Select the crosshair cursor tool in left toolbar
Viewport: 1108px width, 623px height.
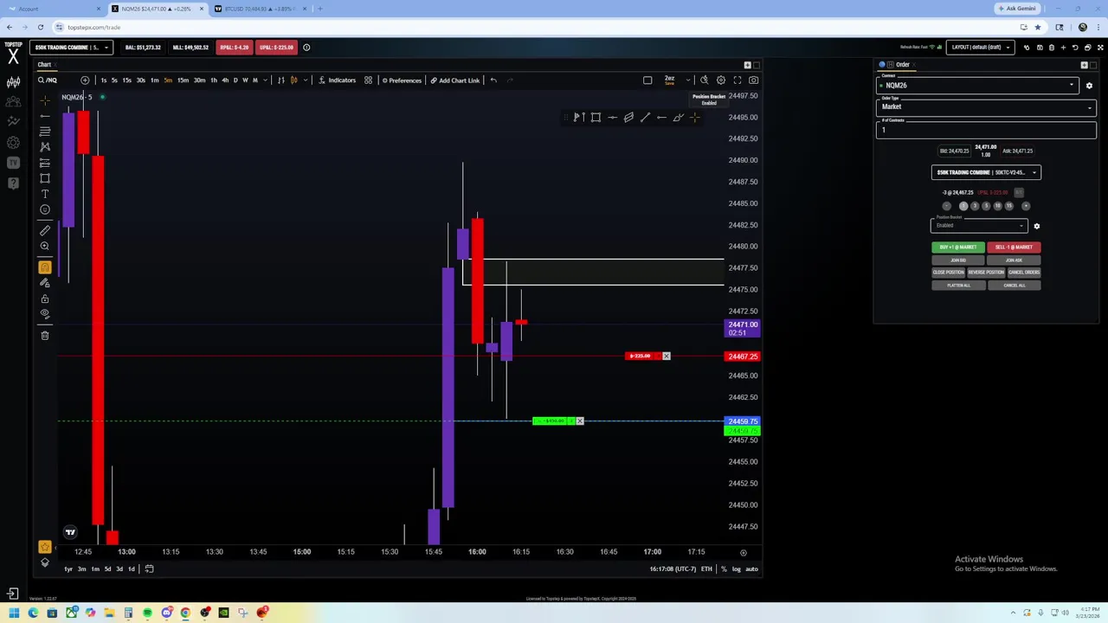pos(45,100)
